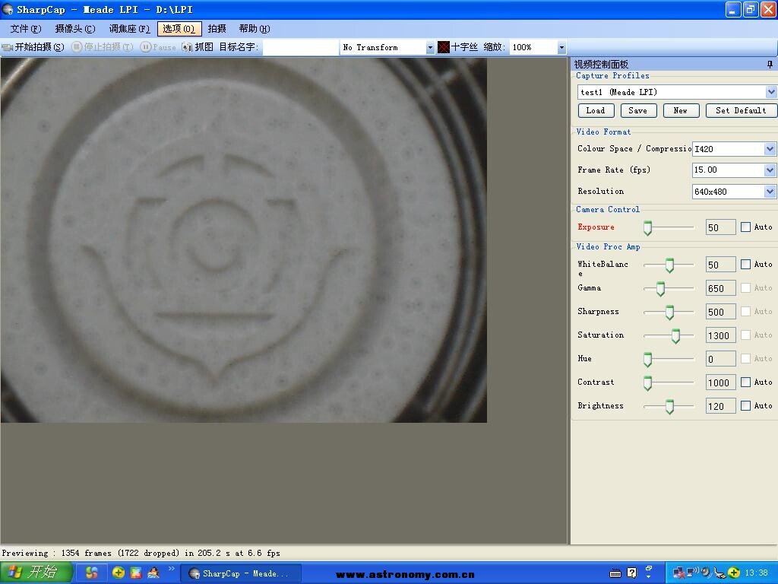
Task: Open the 开始 Start menu
Action: pos(36,573)
